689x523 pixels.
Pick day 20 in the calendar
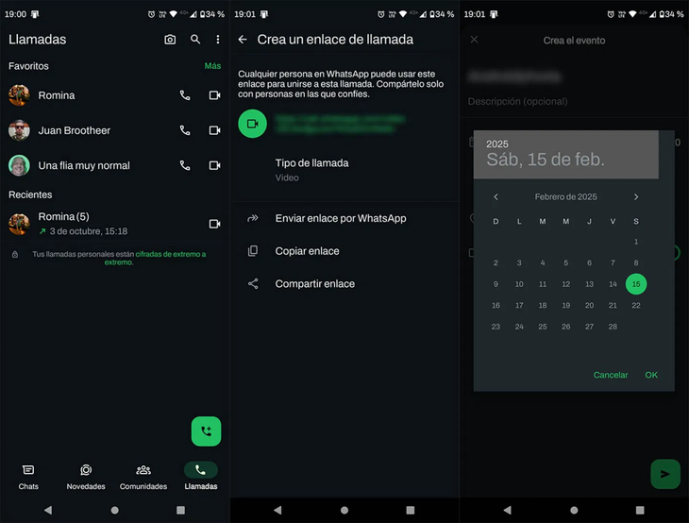coord(589,306)
